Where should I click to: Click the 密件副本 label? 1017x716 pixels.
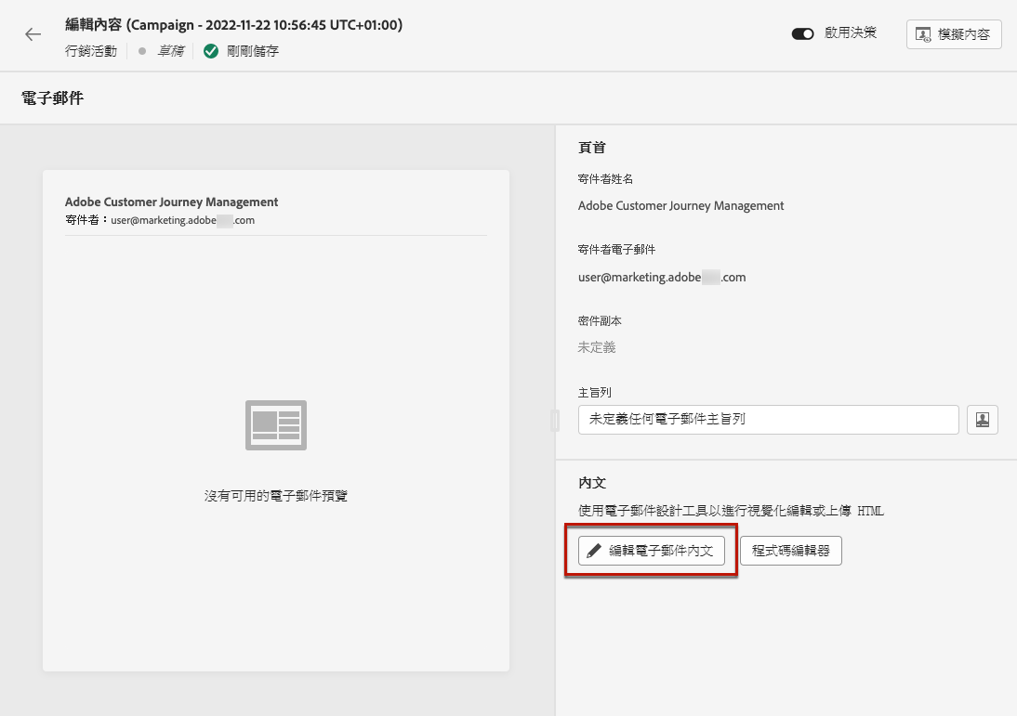pyautogui.click(x=600, y=320)
